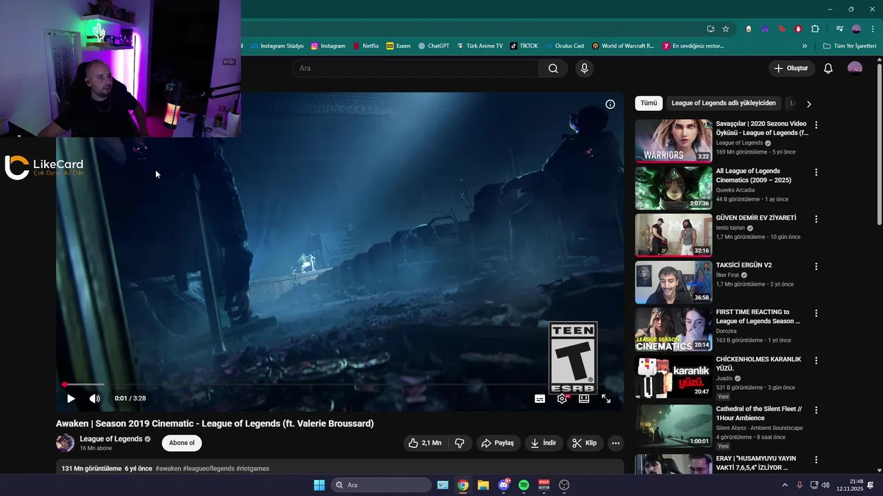Enter fullscreen mode on the video player
Viewport: 883px width, 496px height.
606,398
